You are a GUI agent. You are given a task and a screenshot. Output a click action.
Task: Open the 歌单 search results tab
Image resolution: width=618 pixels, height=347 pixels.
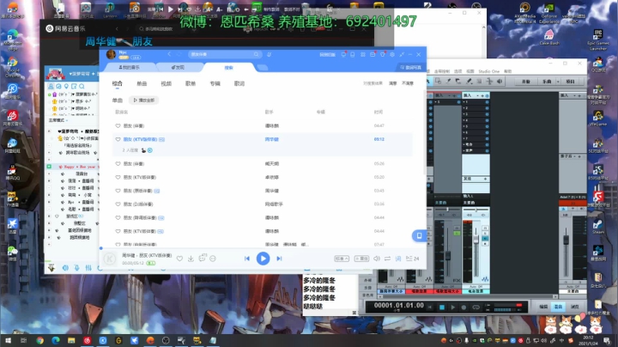tap(191, 83)
